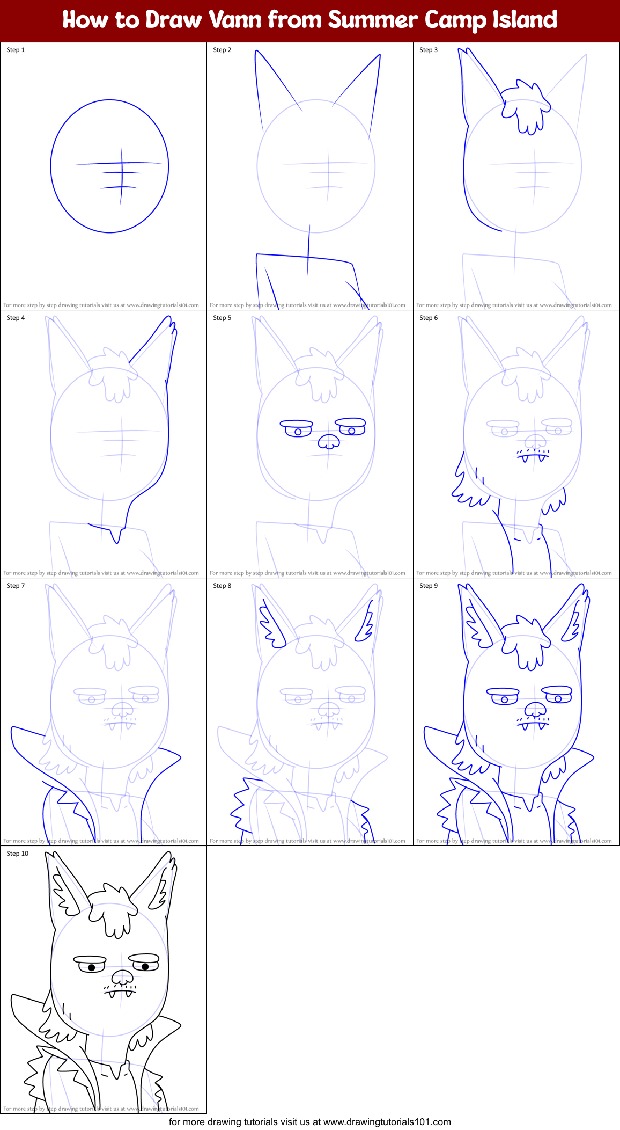
Task: View the Step 4 right ear drawing
Action: [x=104, y=444]
